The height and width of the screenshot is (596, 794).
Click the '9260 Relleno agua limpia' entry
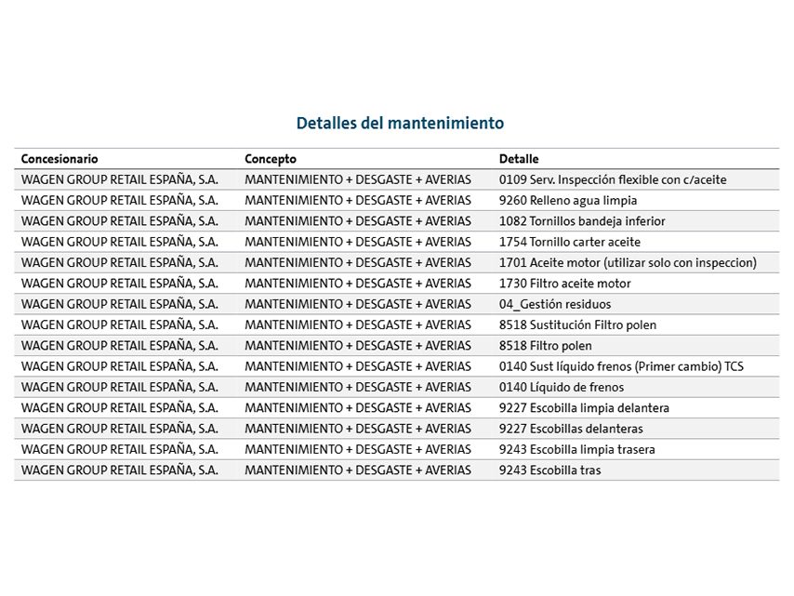click(x=568, y=201)
